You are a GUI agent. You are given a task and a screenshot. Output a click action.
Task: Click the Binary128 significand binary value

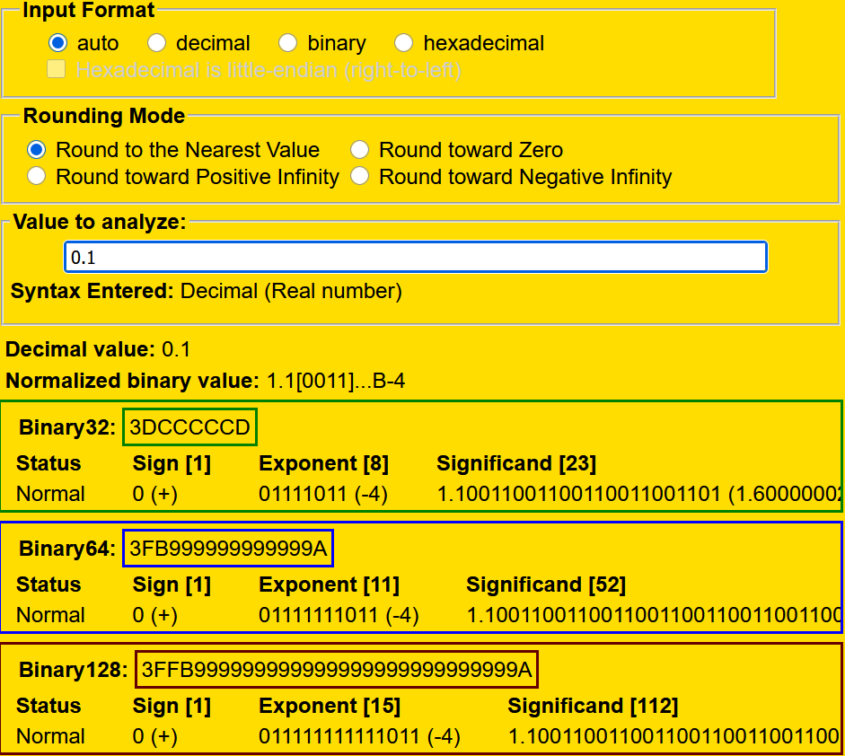coord(673,737)
